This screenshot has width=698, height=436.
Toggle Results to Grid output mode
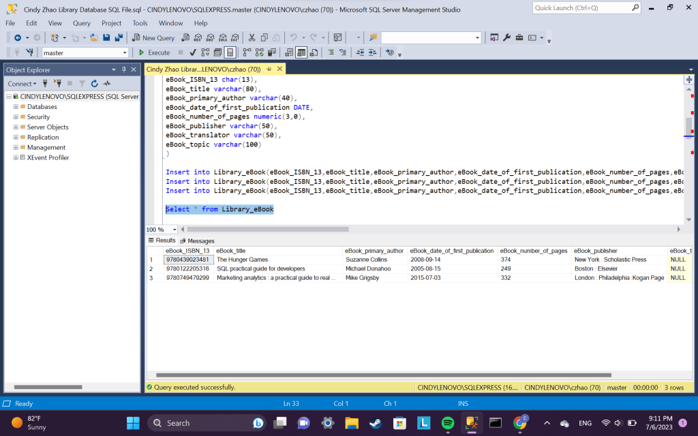(x=301, y=52)
